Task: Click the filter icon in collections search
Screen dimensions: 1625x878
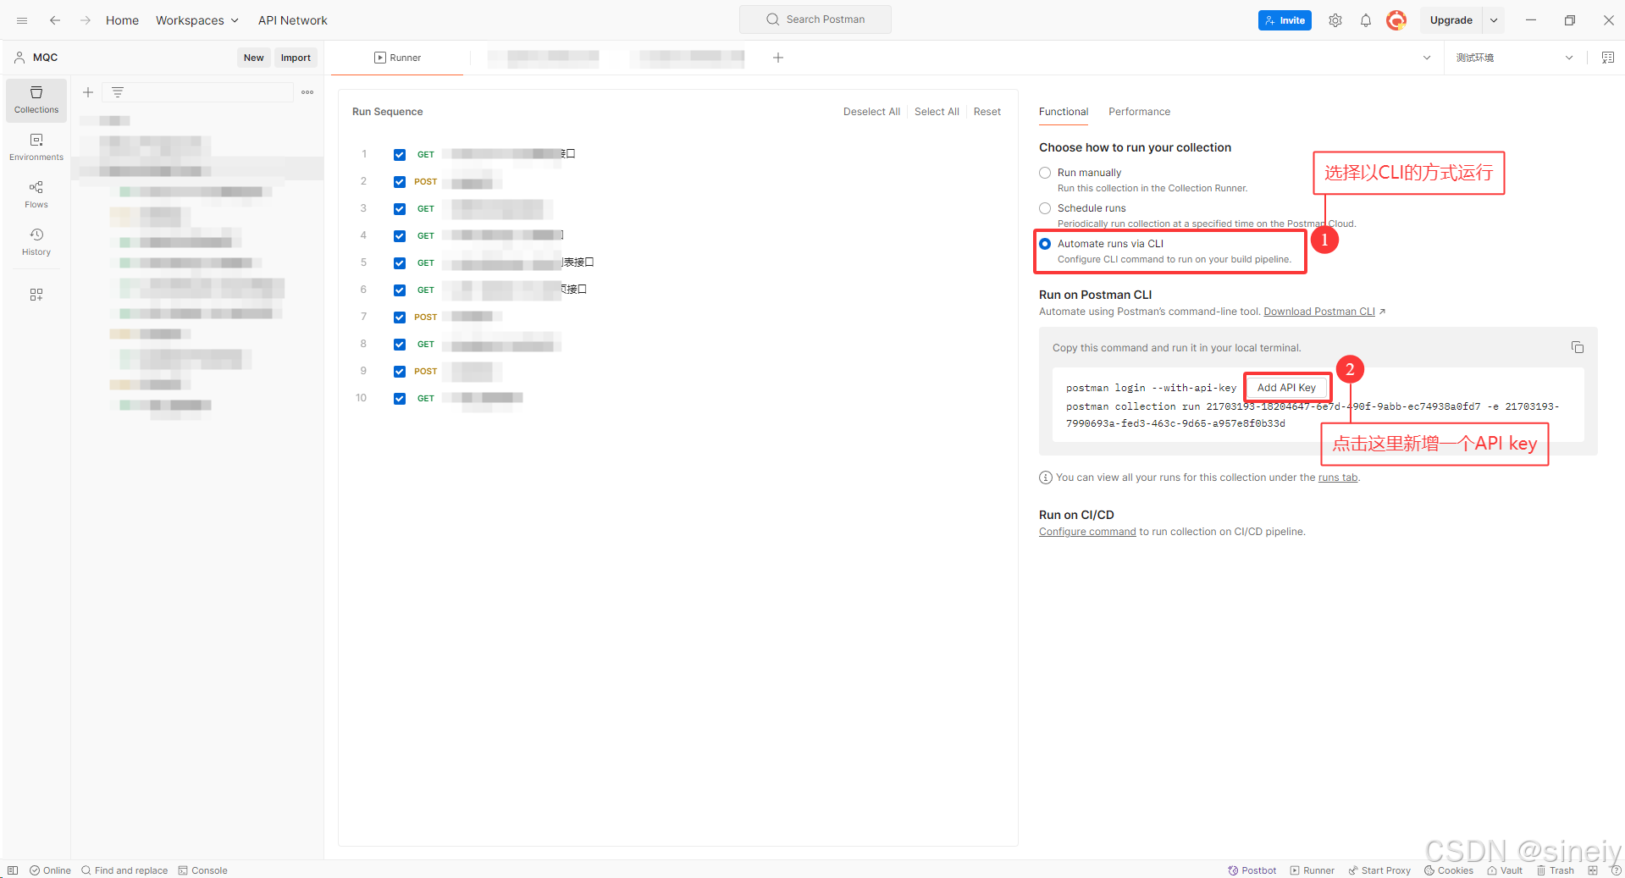Action: 118,92
